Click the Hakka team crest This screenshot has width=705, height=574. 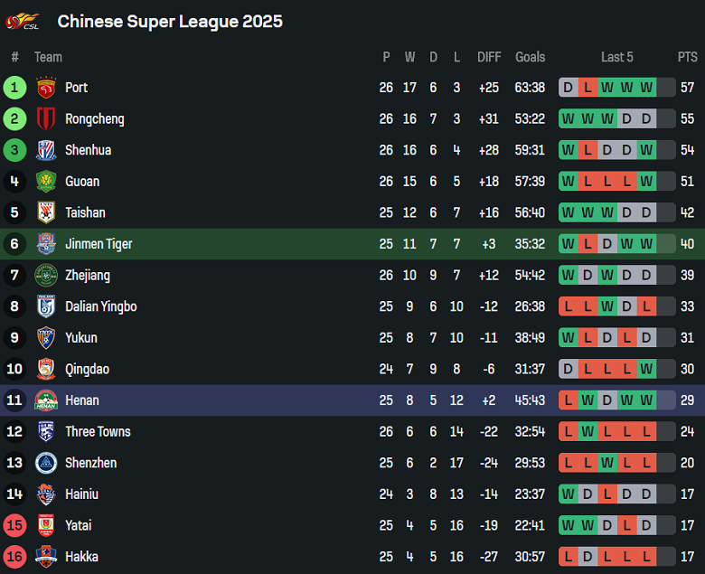(x=46, y=557)
